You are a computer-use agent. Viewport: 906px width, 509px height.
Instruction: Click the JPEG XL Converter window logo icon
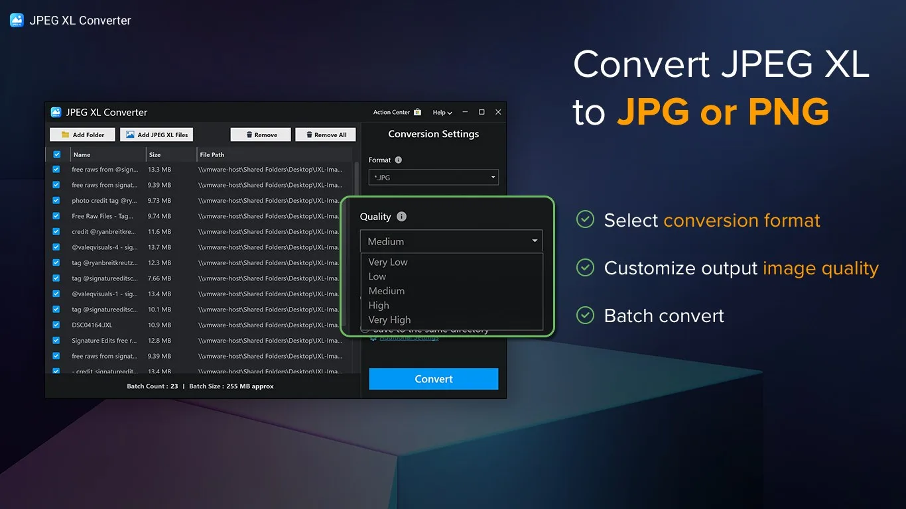pos(56,112)
